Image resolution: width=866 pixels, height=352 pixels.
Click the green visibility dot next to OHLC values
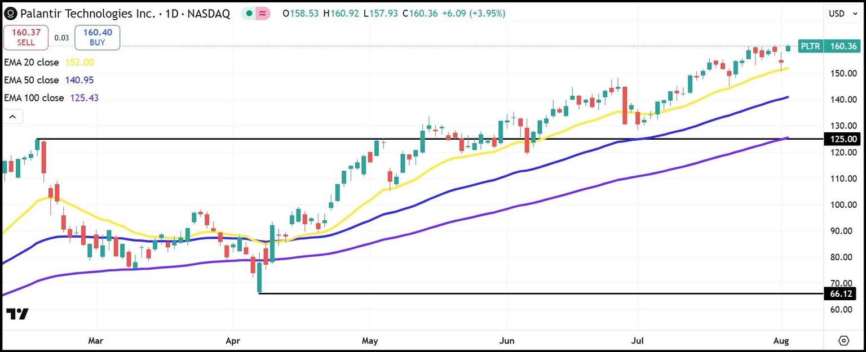point(249,12)
